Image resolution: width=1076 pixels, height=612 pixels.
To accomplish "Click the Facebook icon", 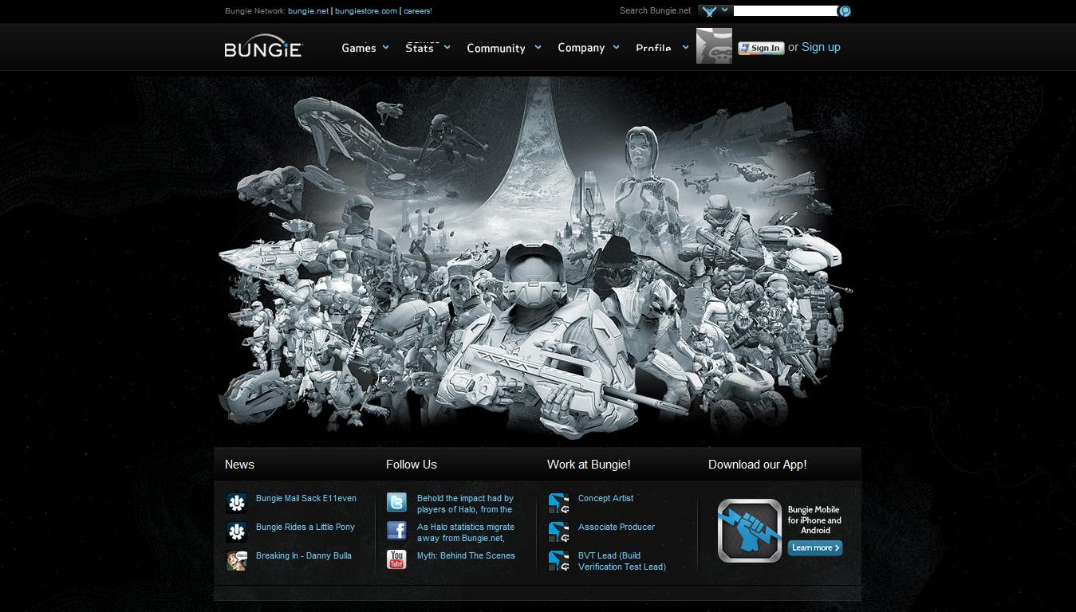I will pos(396,531).
